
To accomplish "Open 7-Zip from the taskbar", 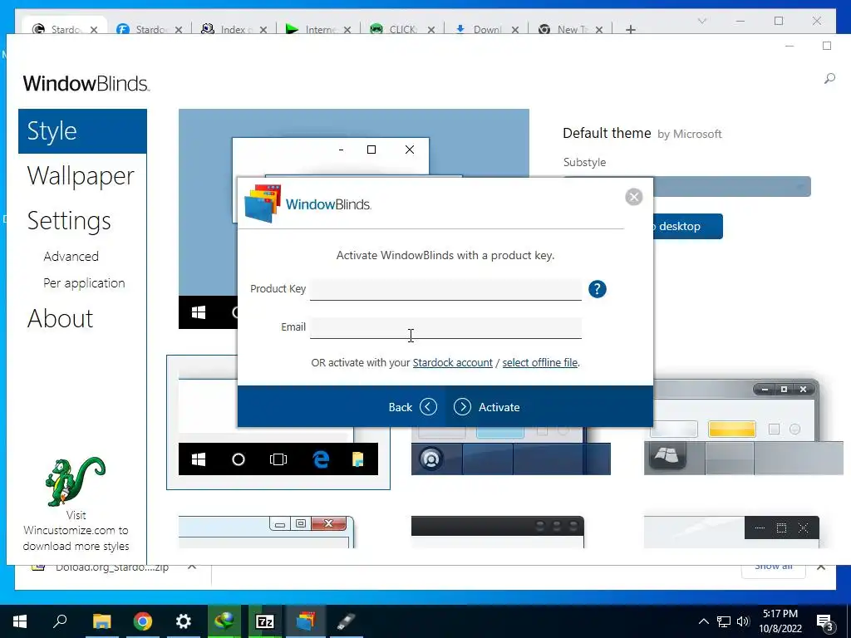I will click(265, 621).
